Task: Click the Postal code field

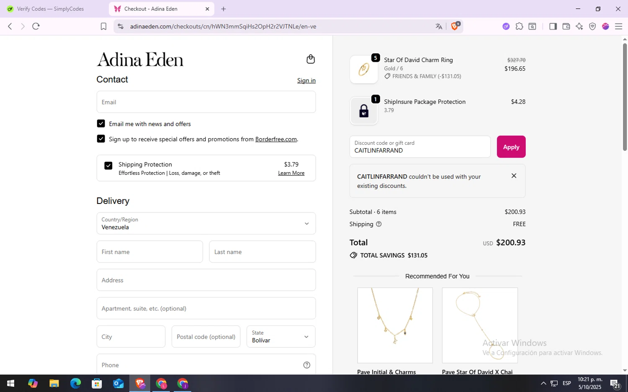Action: (x=206, y=336)
